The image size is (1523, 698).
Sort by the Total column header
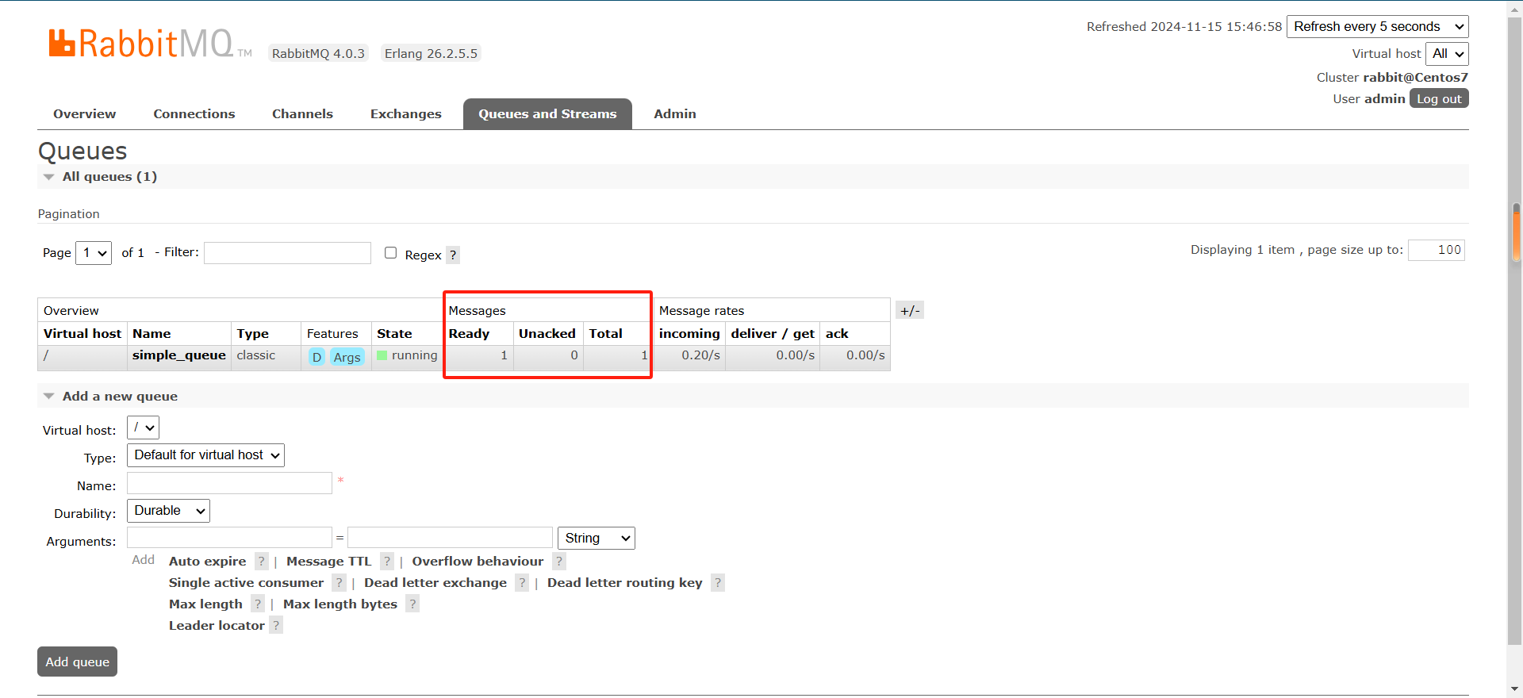(x=606, y=334)
